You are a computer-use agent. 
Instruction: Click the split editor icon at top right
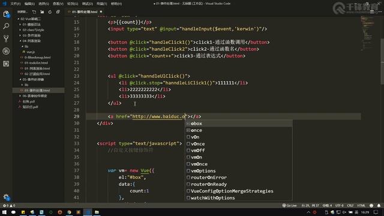(x=372, y=12)
